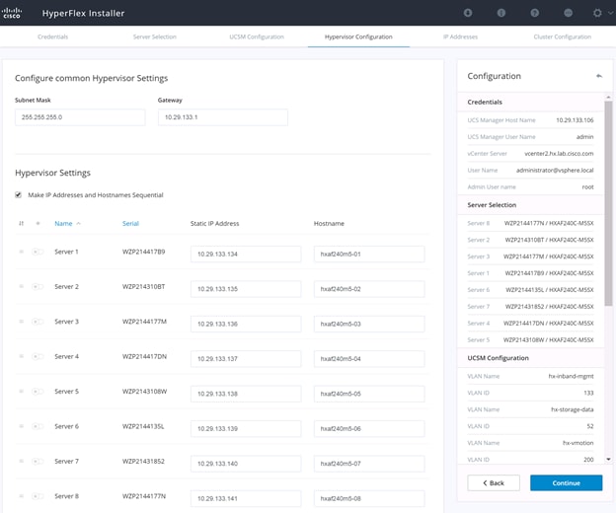
Task: Click the scrollbar down arrow in Configuration panel
Action: coord(608,459)
